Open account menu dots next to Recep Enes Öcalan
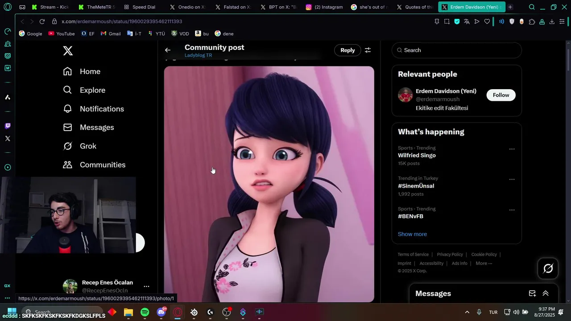This screenshot has width=571, height=321. 146,286
